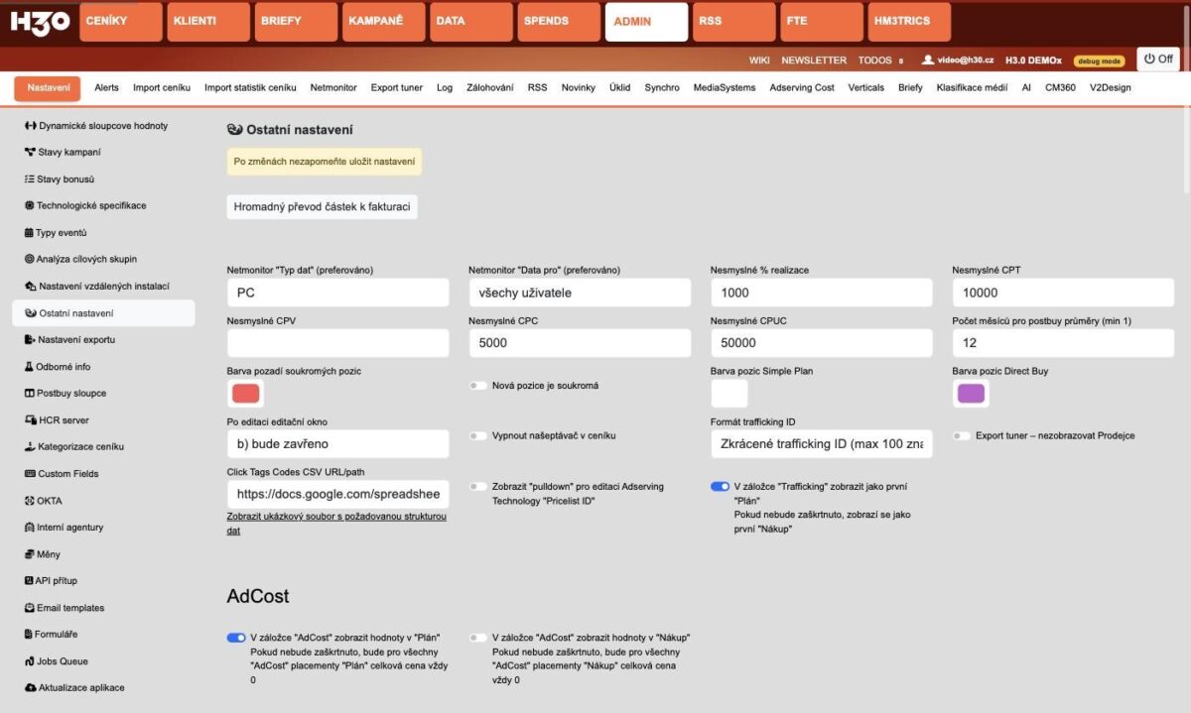Click 'Hromadný převod částek k fakturaci' button
The image size is (1191, 713).
(x=323, y=207)
